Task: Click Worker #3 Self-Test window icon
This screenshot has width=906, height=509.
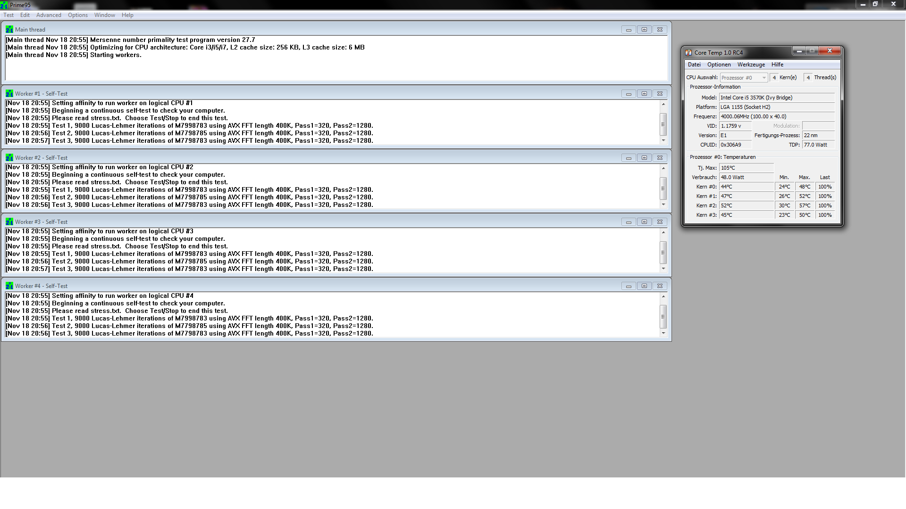Action: (x=9, y=222)
